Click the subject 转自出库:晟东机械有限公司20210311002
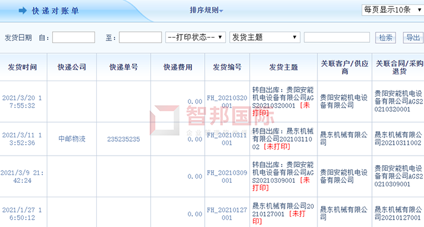The height and width of the screenshot is (227, 424). pos(282,139)
